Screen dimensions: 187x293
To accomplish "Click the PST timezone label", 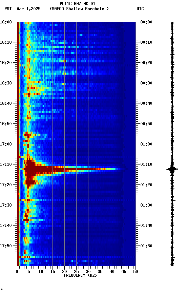I will click(8, 9).
